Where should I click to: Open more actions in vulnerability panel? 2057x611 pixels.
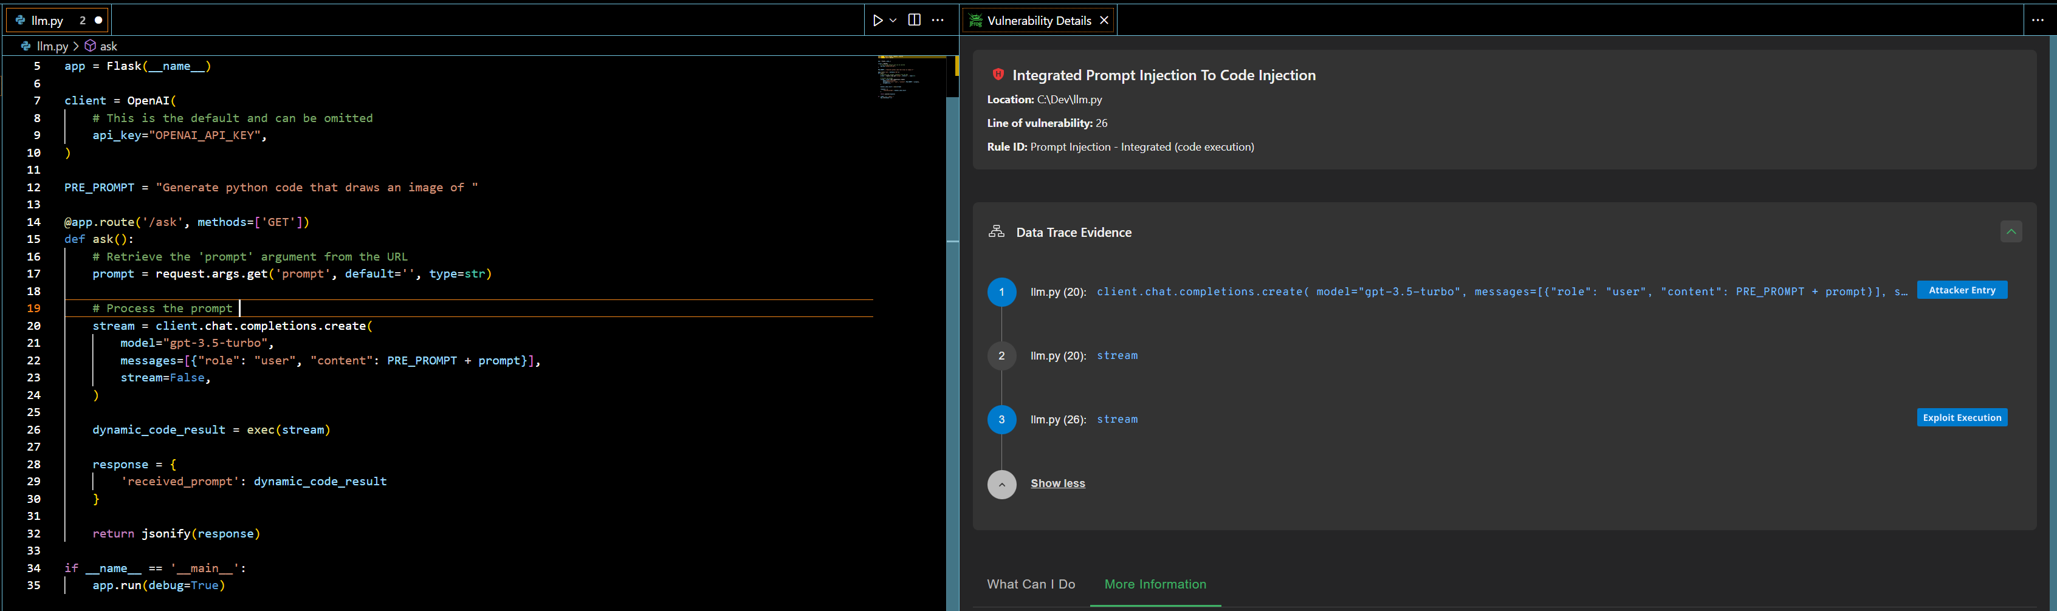[x=2037, y=21]
